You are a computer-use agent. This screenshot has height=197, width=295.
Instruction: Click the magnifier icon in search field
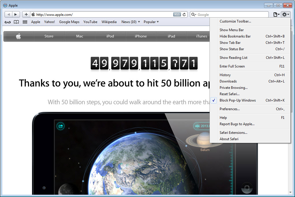(194, 14)
